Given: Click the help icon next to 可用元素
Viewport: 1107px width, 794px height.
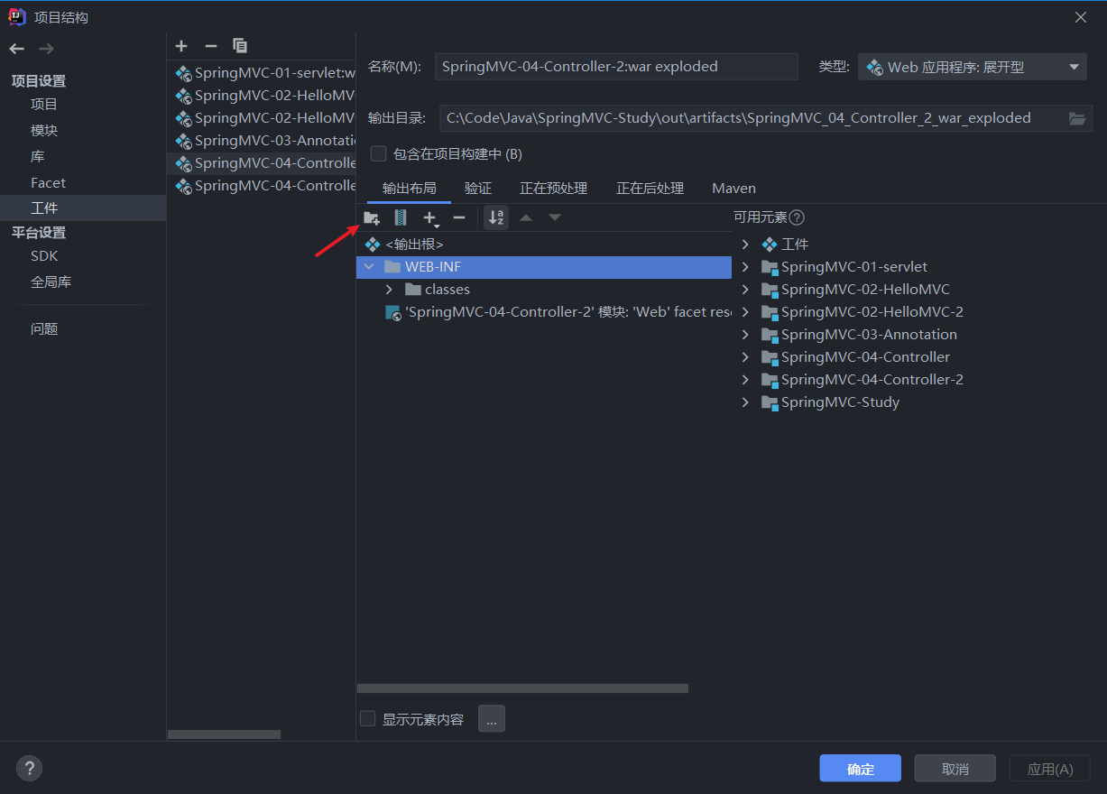Looking at the screenshot, I should point(797,217).
